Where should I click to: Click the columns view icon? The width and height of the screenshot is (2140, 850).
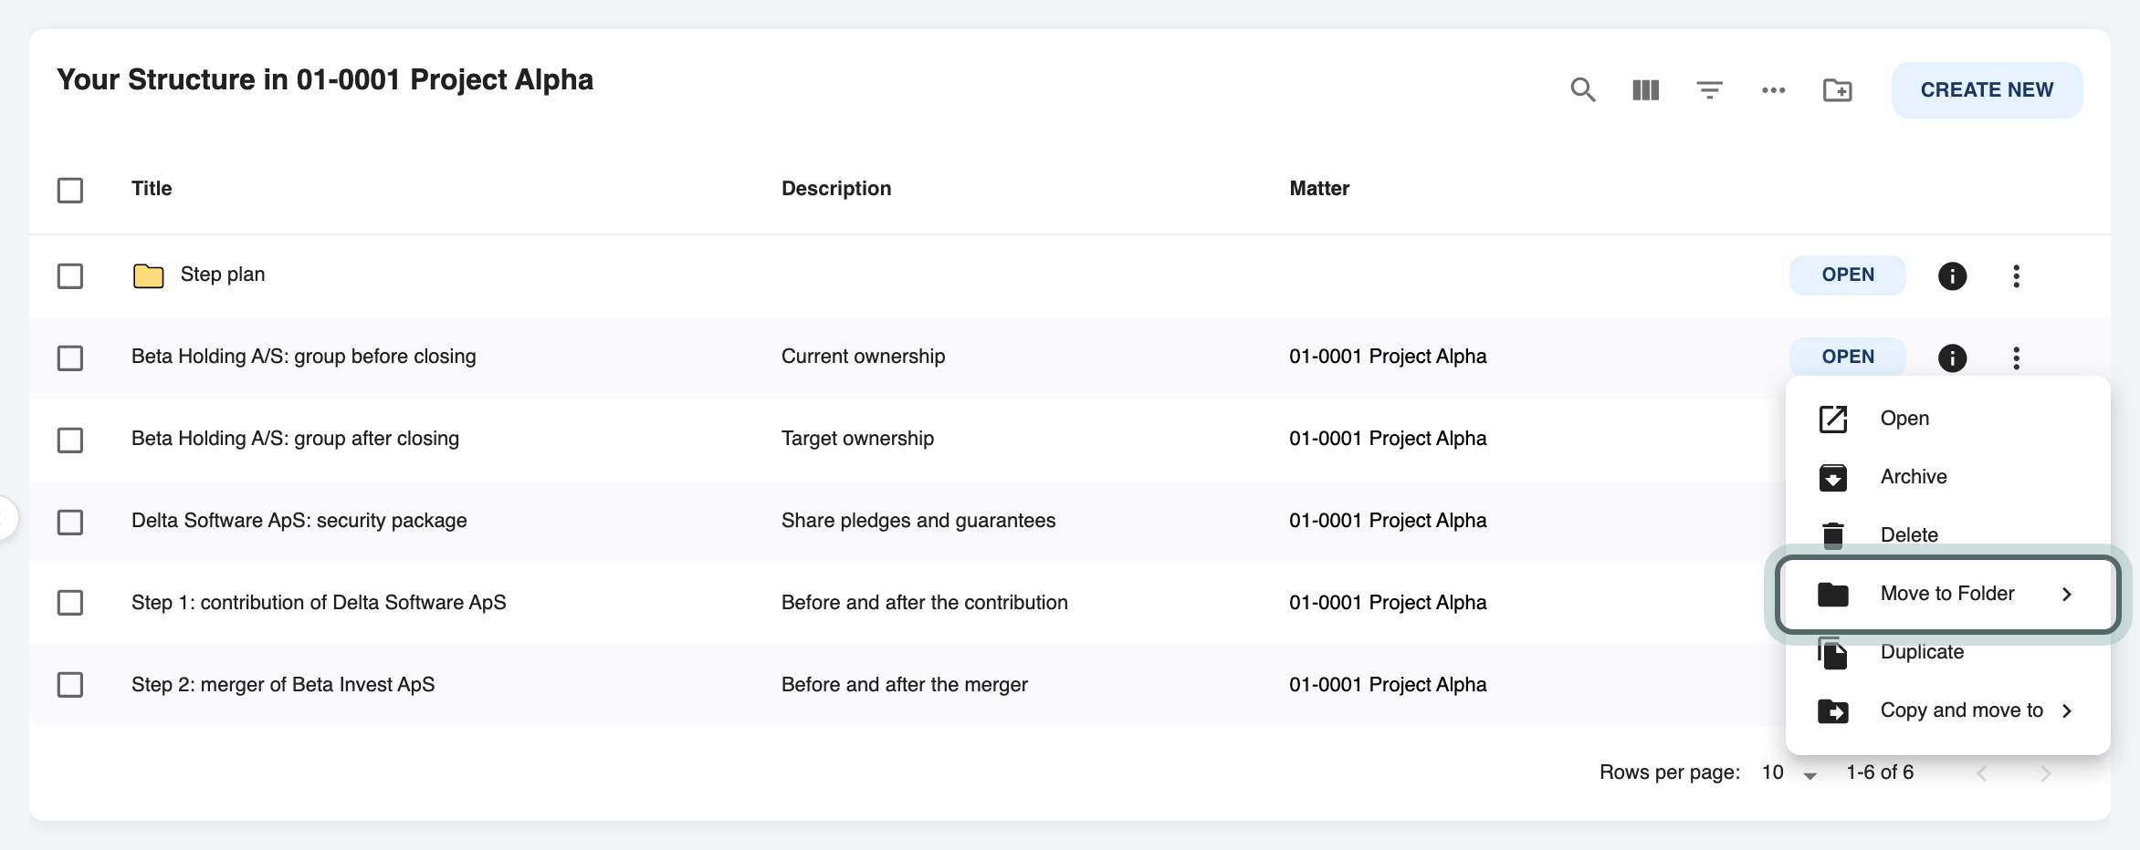click(1645, 90)
